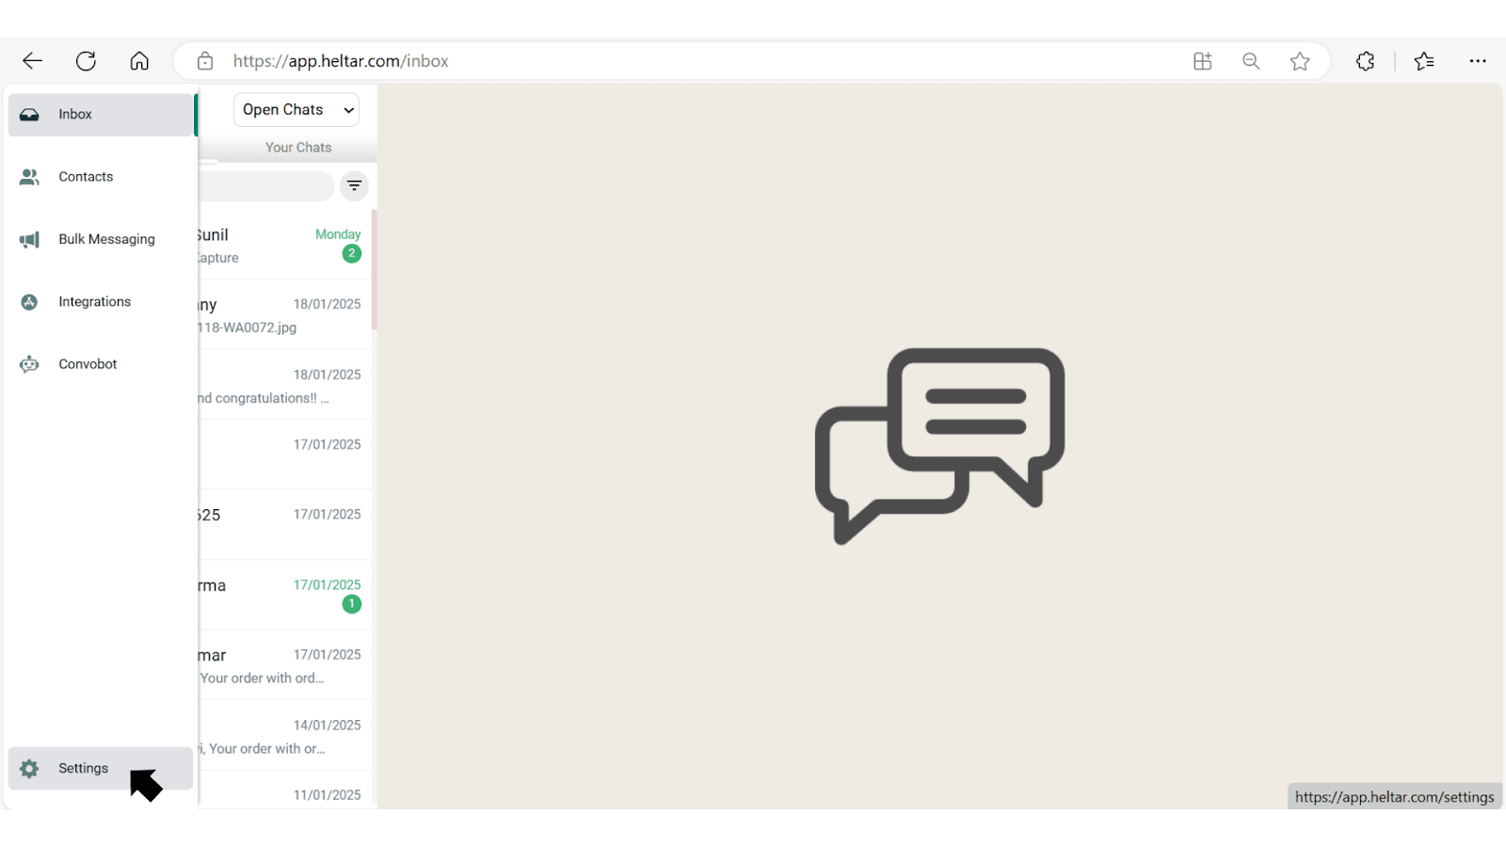Screen dimensions: 1506x847
Task: Click the Contacts people icon
Action: [29, 177]
